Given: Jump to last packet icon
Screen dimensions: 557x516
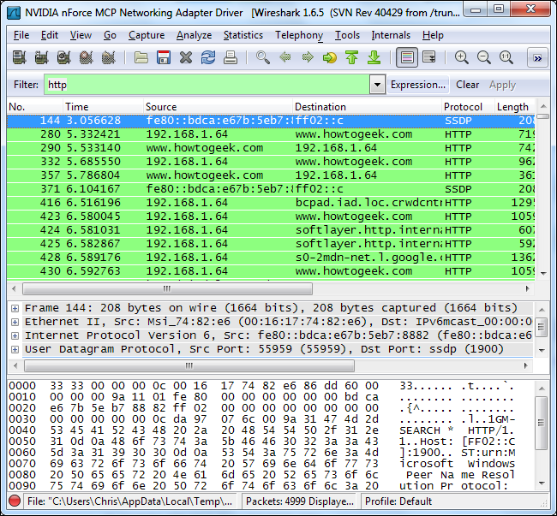Looking at the screenshot, I should tap(374, 57).
